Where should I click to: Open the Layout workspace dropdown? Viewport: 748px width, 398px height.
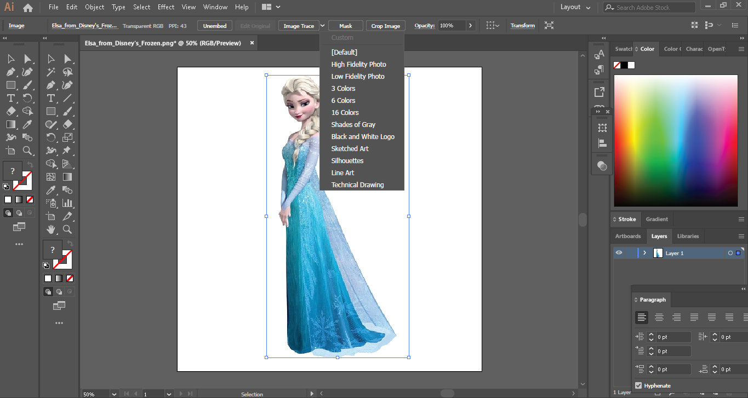pos(575,7)
